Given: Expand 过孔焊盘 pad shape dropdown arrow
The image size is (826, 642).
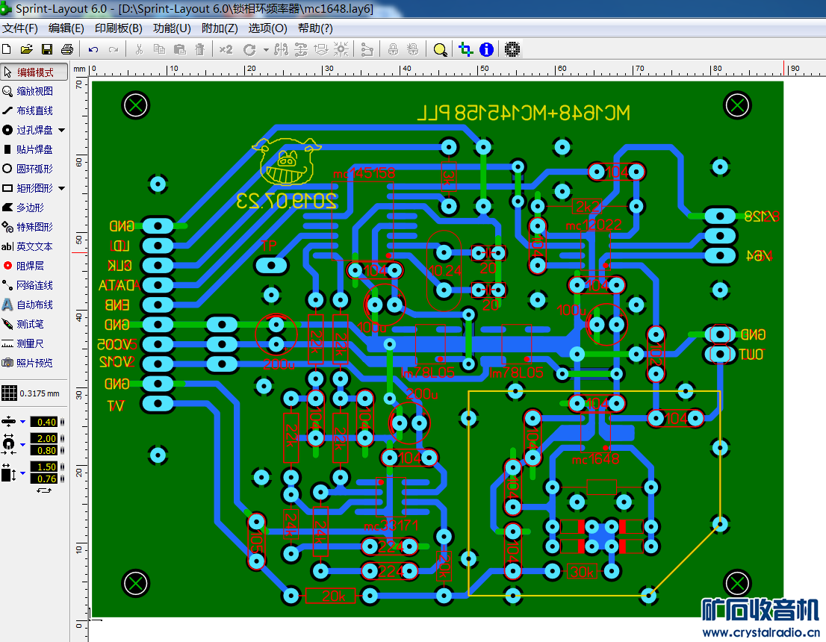Looking at the screenshot, I should (x=62, y=130).
